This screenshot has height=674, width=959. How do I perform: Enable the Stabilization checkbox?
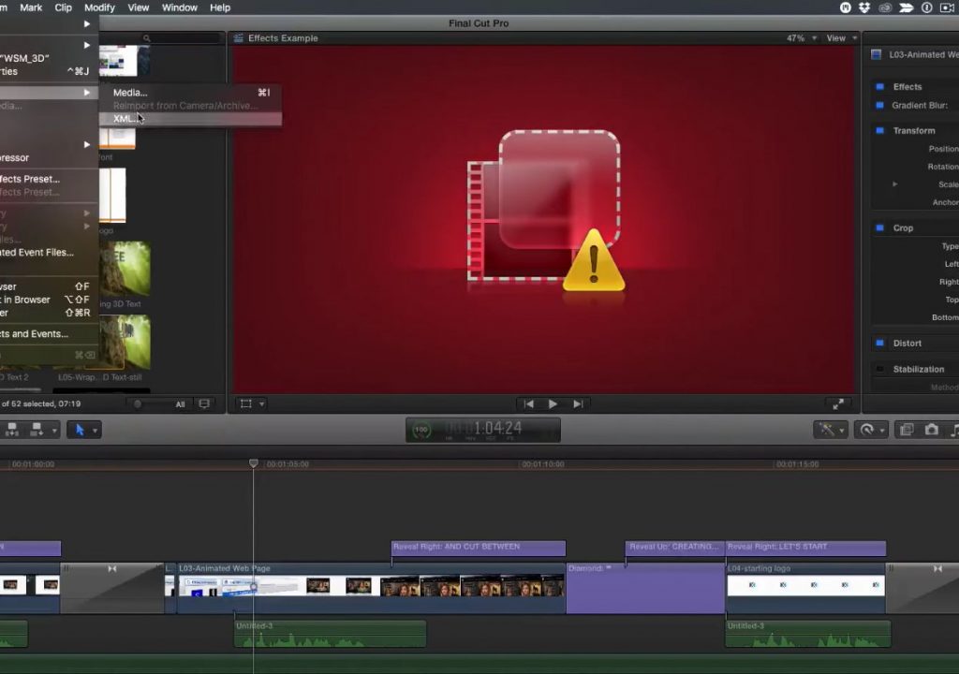coord(879,369)
